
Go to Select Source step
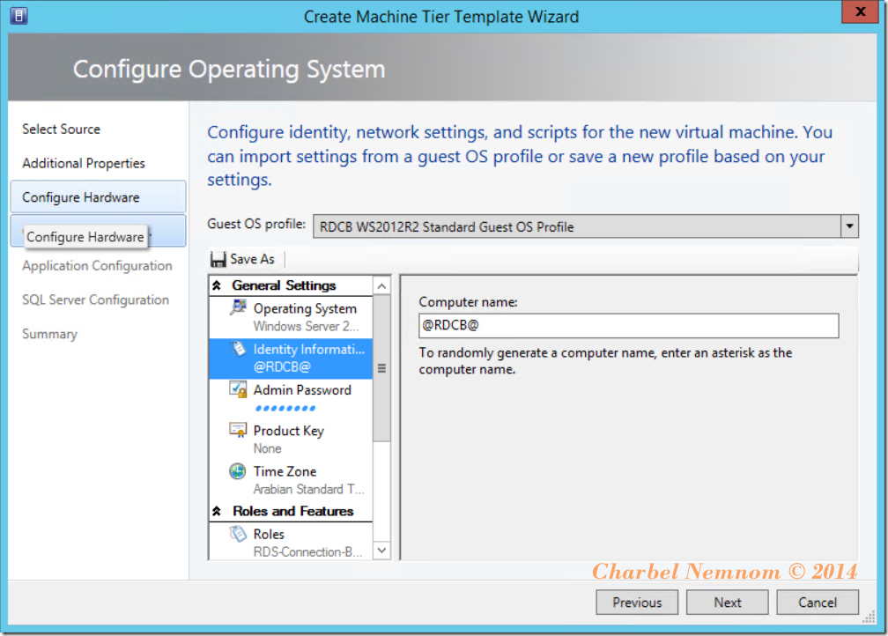[x=61, y=129]
